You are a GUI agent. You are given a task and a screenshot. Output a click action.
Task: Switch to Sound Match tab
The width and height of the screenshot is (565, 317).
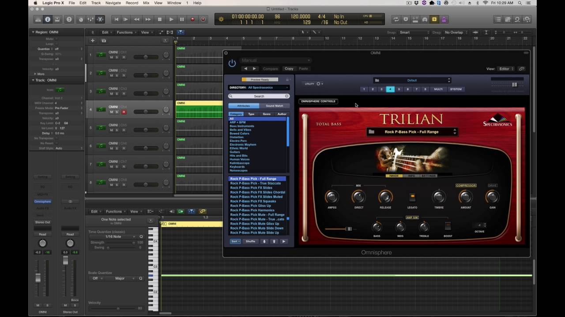[x=274, y=106]
